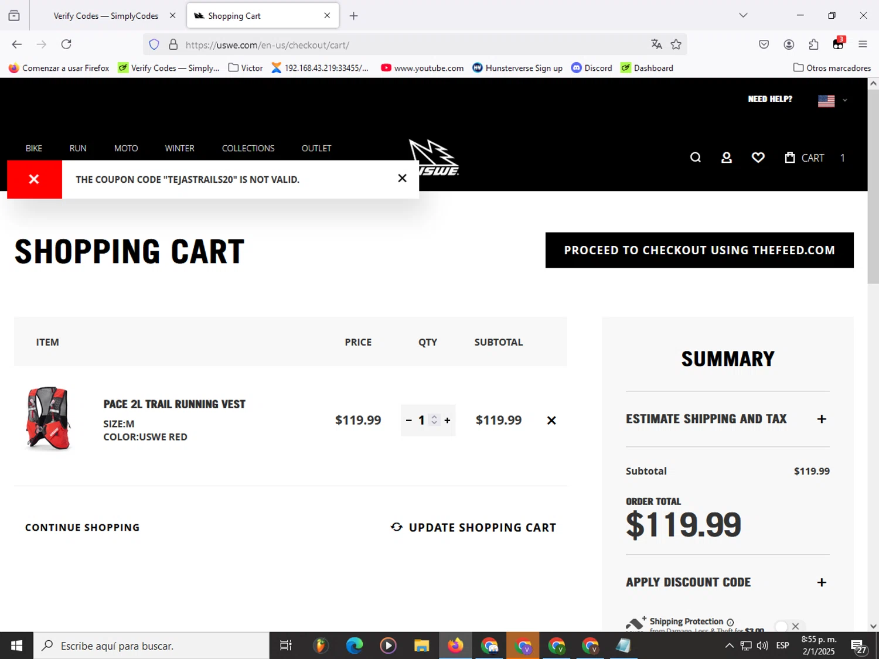The image size is (879, 659).
Task: Open the OUTLET menu
Action: point(316,148)
